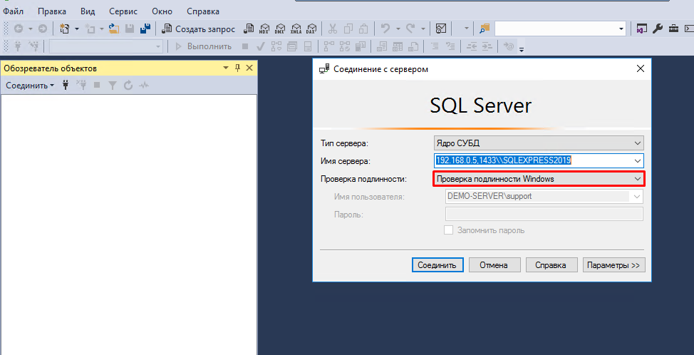Screen dimensions: 694x355
Task: Open the Activity Monitor icon
Action: (440, 29)
